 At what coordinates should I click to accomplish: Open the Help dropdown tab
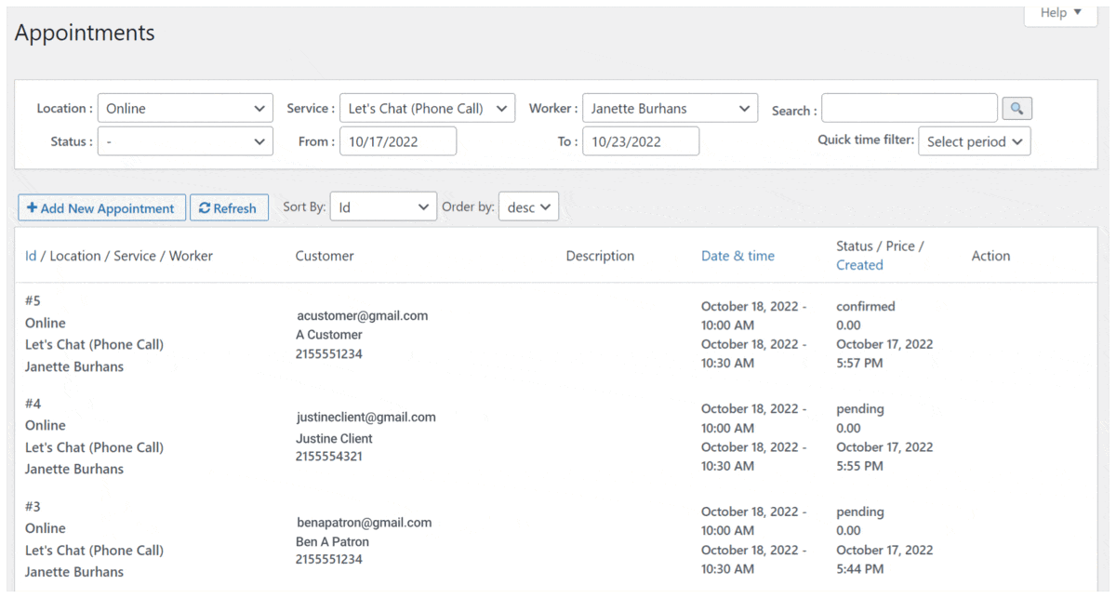[1061, 13]
